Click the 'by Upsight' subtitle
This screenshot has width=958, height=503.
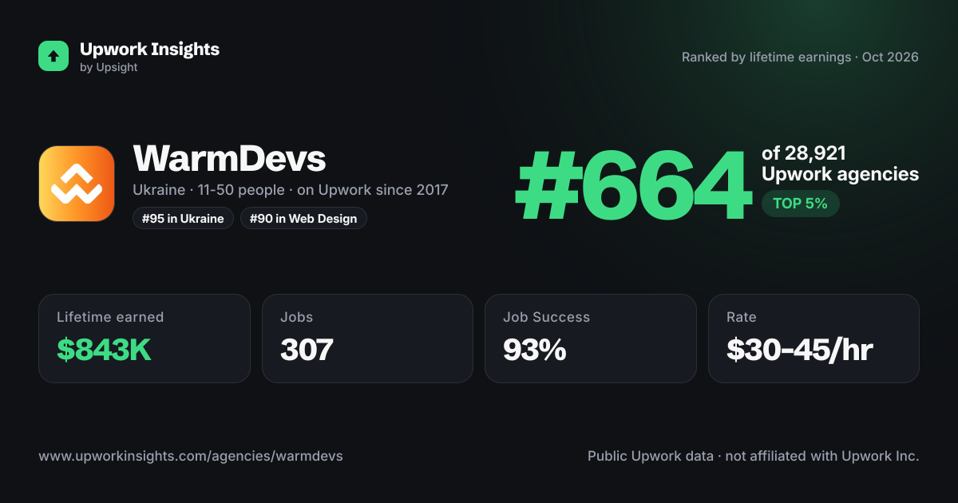(109, 68)
